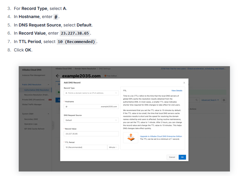Open the Record Type dropdown

coord(91,93)
